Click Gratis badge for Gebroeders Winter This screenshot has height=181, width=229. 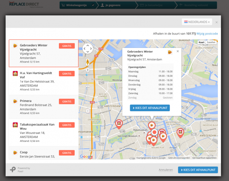[x=67, y=46]
